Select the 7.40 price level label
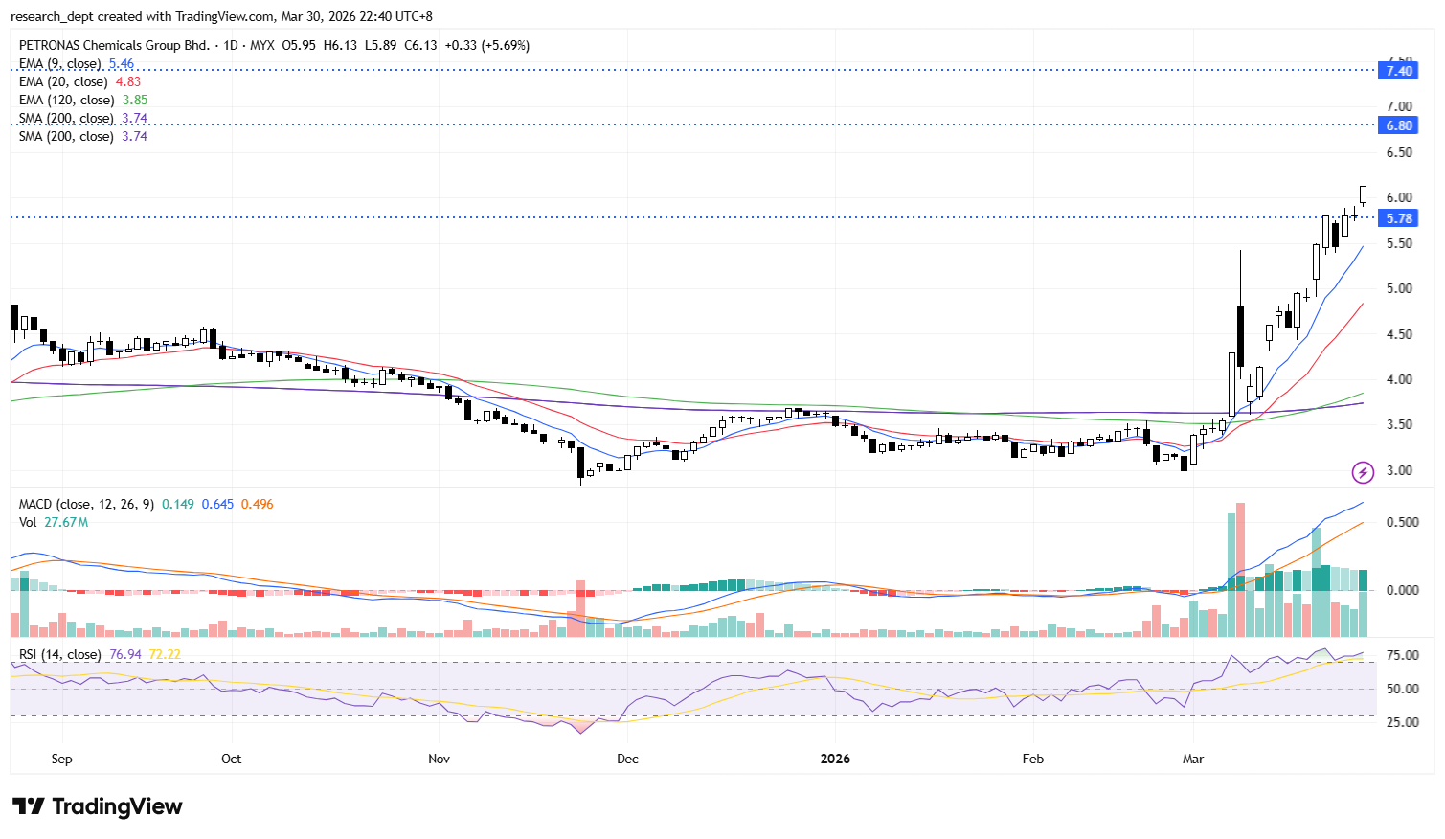The height and width of the screenshot is (839, 1445). [x=1398, y=71]
